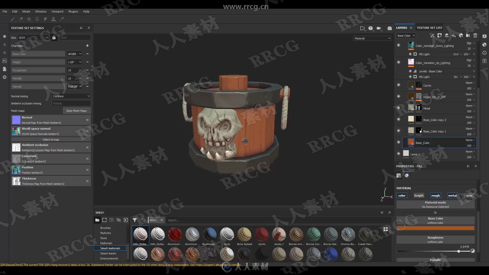Image resolution: width=489 pixels, height=275 pixels.
Task: Open the Smart masks shelf category
Action: (108, 253)
